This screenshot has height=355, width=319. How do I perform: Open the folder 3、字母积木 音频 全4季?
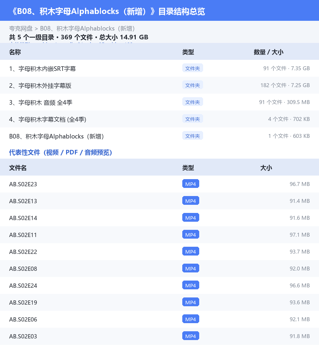click(41, 102)
